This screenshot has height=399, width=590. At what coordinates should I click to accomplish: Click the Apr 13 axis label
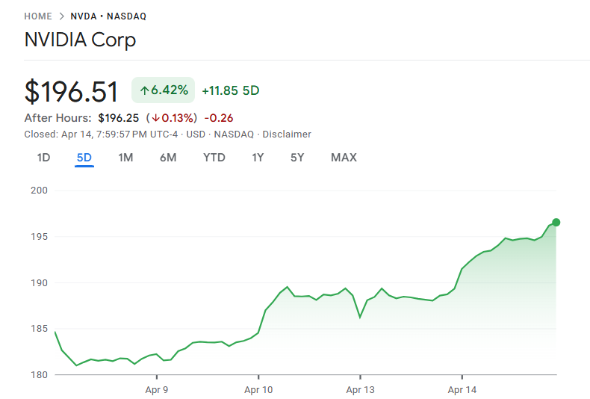click(361, 390)
